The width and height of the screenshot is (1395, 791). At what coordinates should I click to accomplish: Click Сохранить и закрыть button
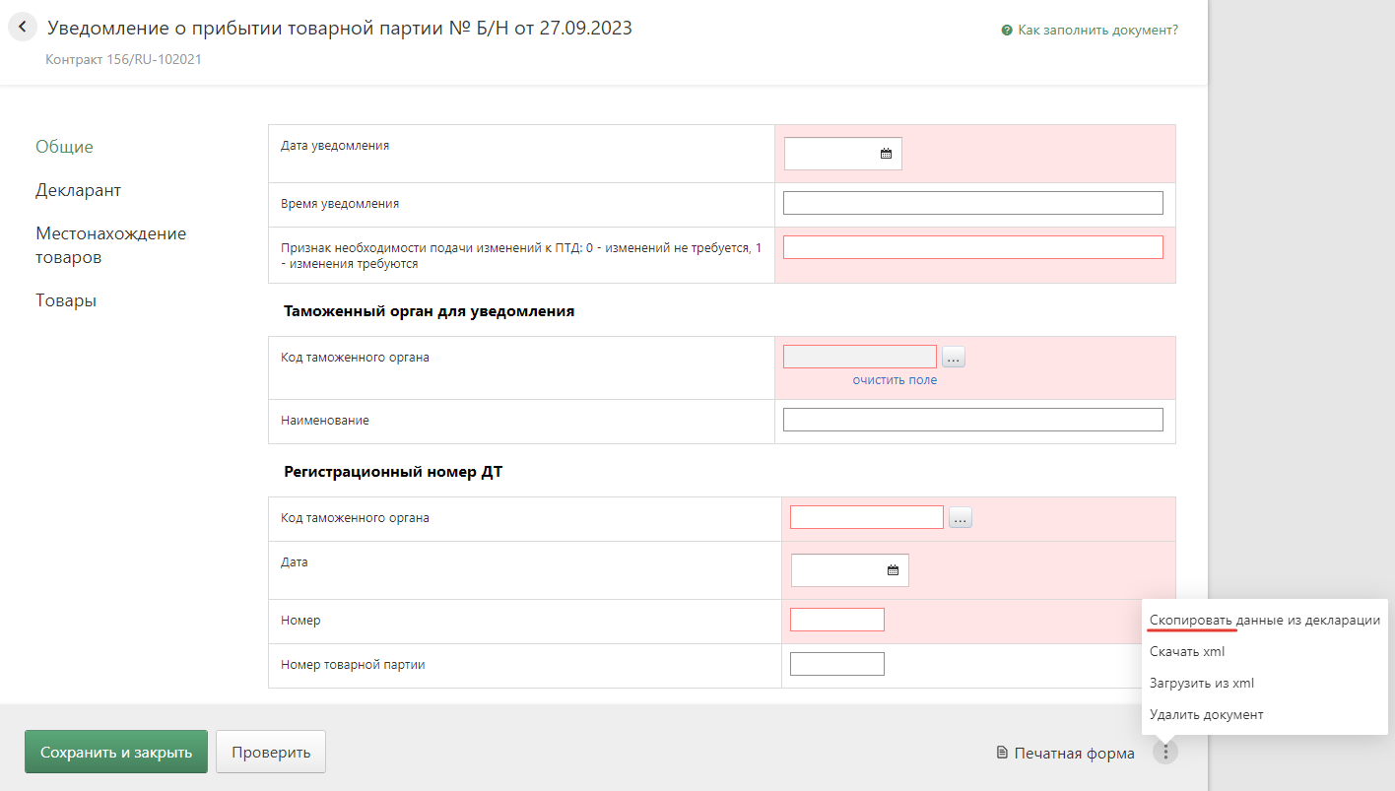(x=116, y=752)
